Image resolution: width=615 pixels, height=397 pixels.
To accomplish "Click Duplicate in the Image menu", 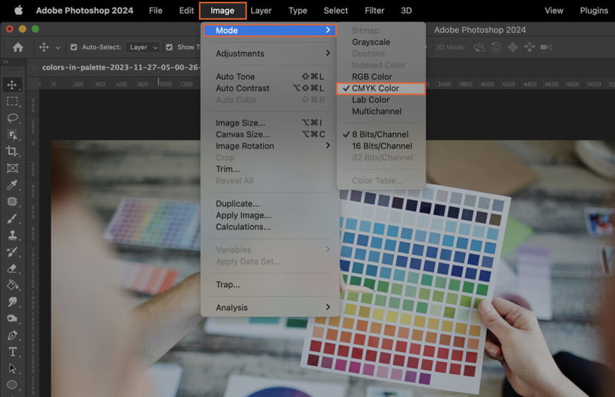I will [238, 204].
